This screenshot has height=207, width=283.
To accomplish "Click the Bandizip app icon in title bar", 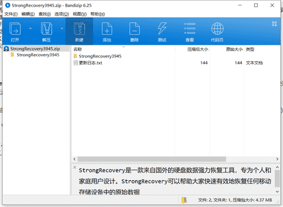I will (8, 6).
